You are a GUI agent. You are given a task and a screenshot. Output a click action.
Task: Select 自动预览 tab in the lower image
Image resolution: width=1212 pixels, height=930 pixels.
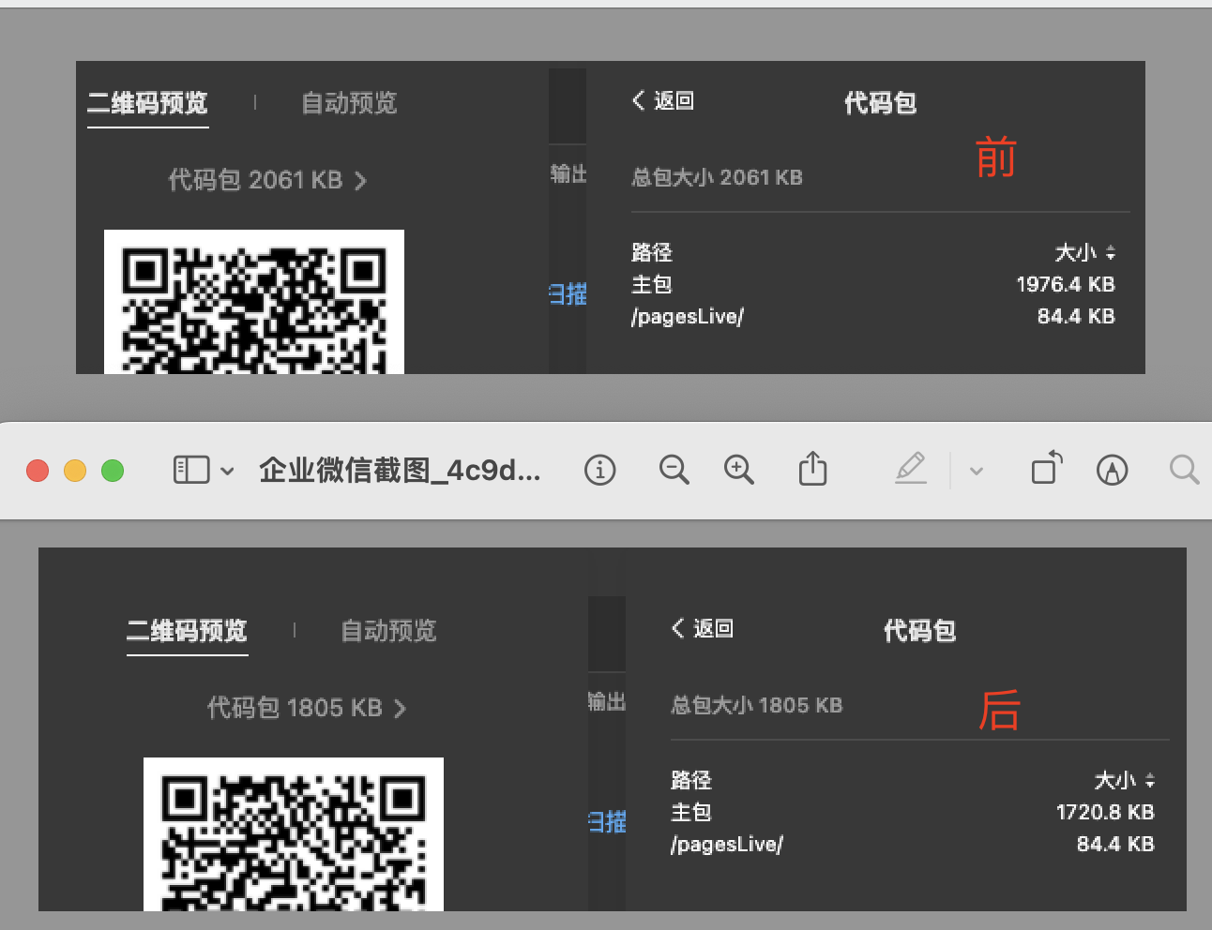point(388,630)
